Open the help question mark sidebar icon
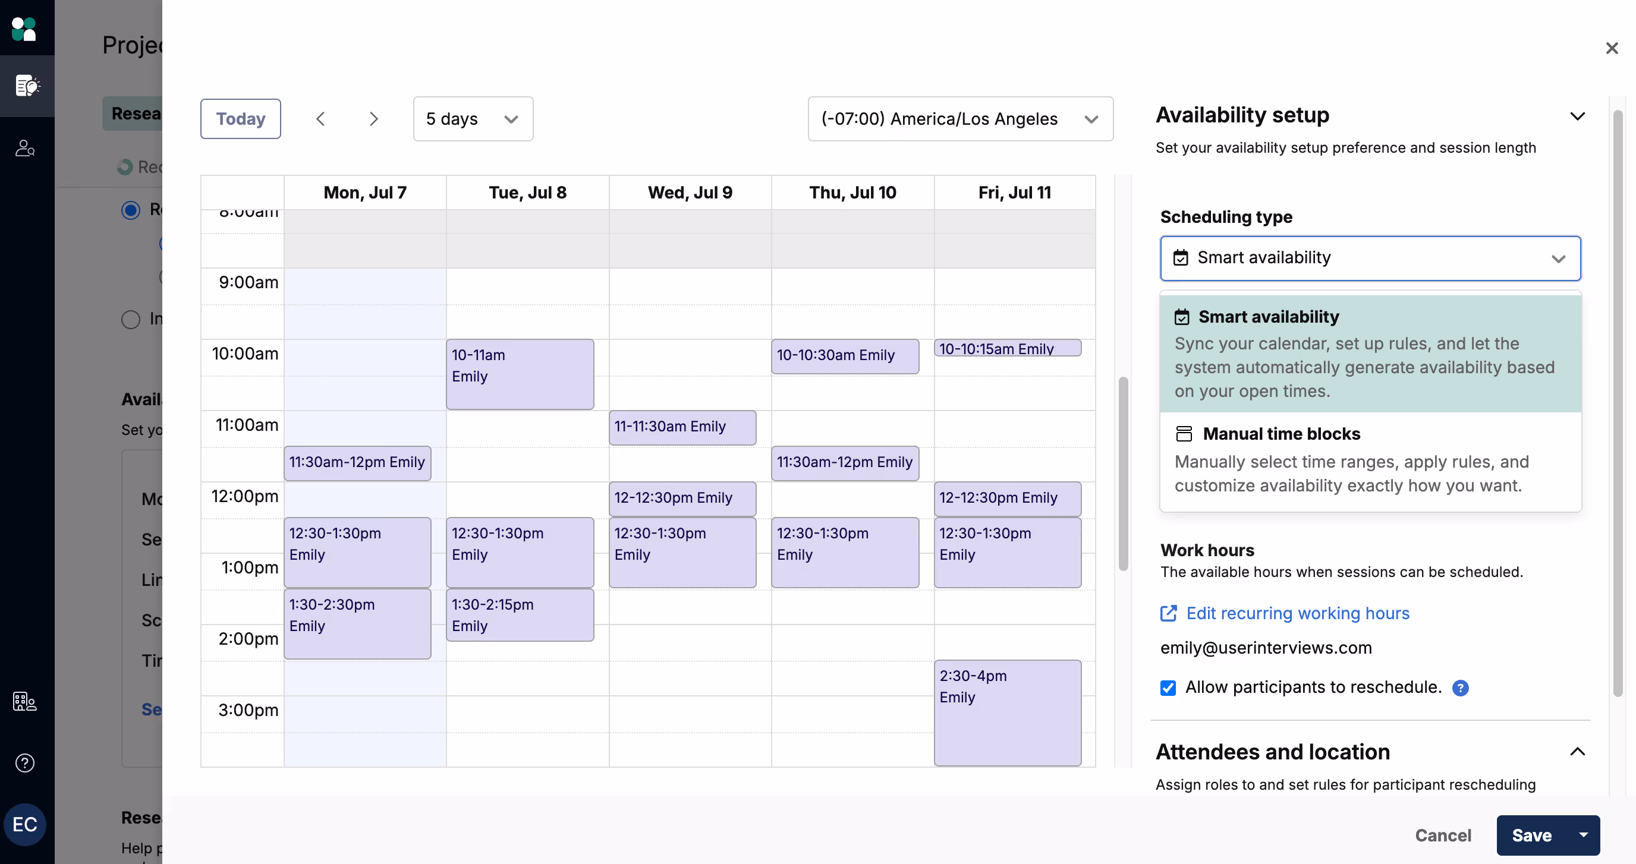Screen dimensions: 1636x864 (x=25, y=762)
